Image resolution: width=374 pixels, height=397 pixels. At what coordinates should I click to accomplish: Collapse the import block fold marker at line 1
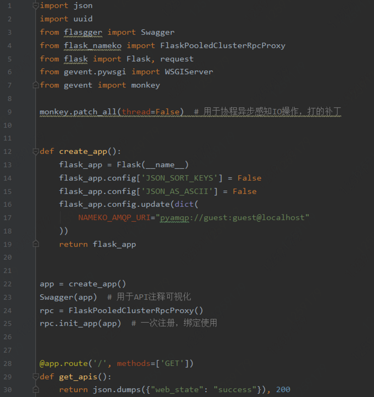point(36,5)
